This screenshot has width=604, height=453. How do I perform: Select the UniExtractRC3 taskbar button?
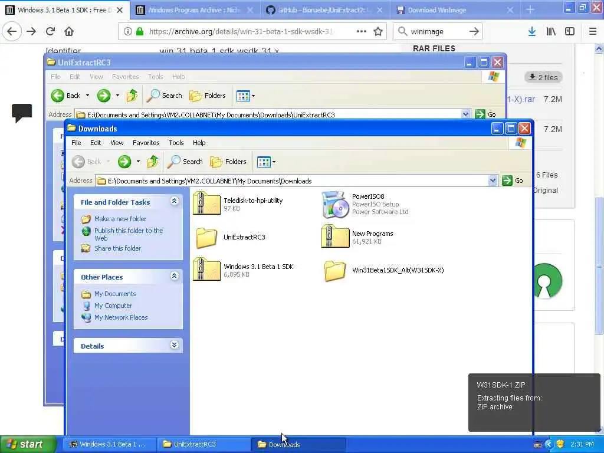[x=203, y=444]
